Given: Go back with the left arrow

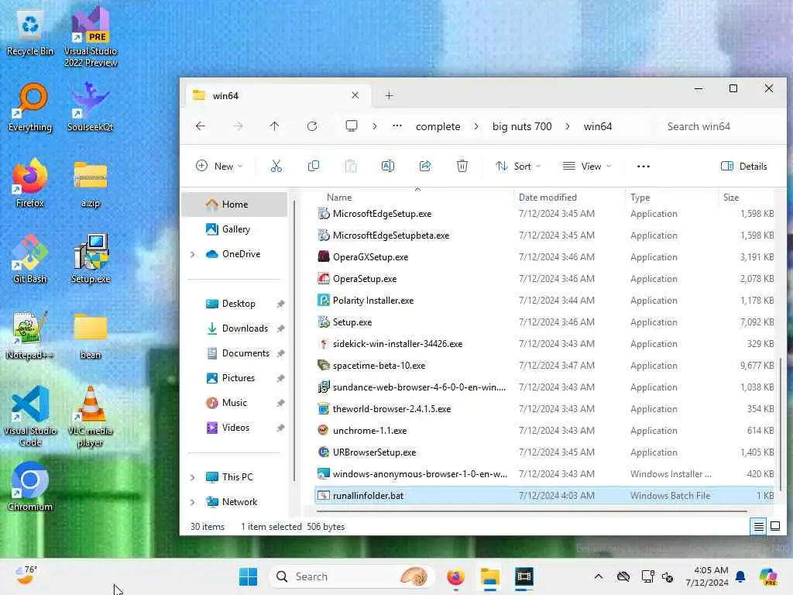Looking at the screenshot, I should pos(201,126).
